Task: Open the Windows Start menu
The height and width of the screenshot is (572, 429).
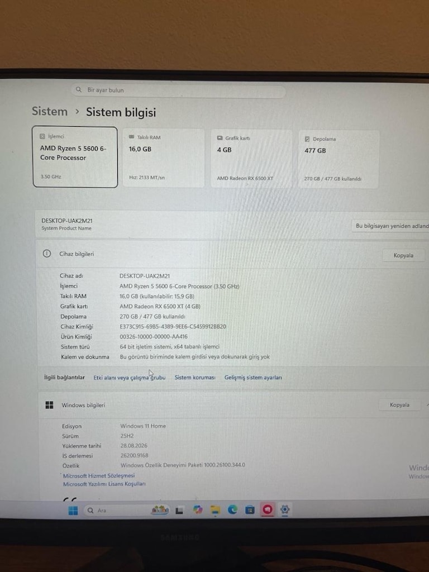Action: [x=73, y=511]
